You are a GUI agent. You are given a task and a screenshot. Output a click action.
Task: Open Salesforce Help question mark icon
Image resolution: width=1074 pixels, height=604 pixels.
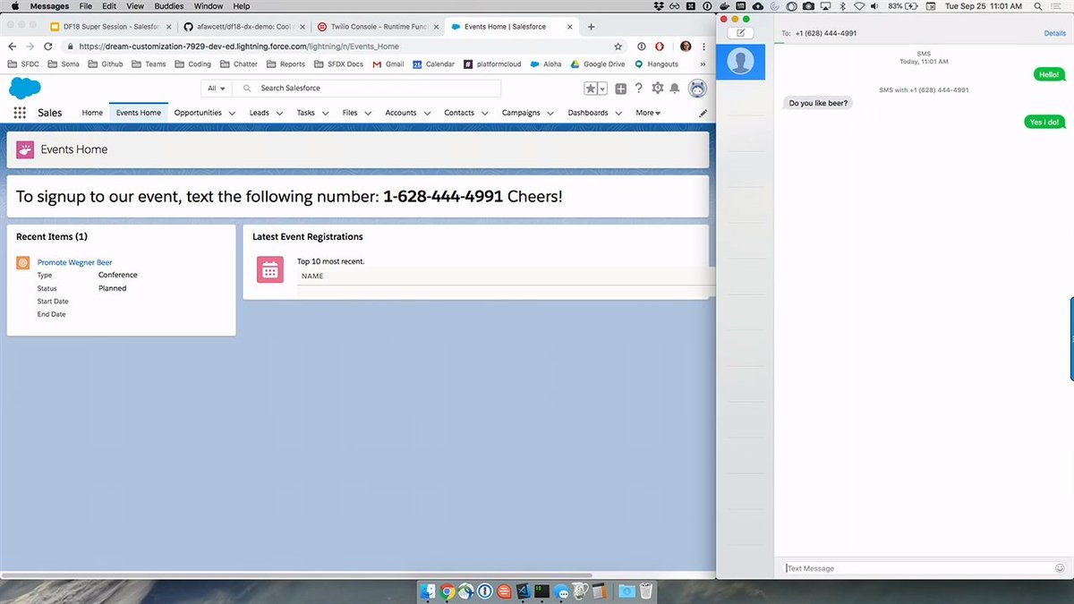click(x=638, y=88)
